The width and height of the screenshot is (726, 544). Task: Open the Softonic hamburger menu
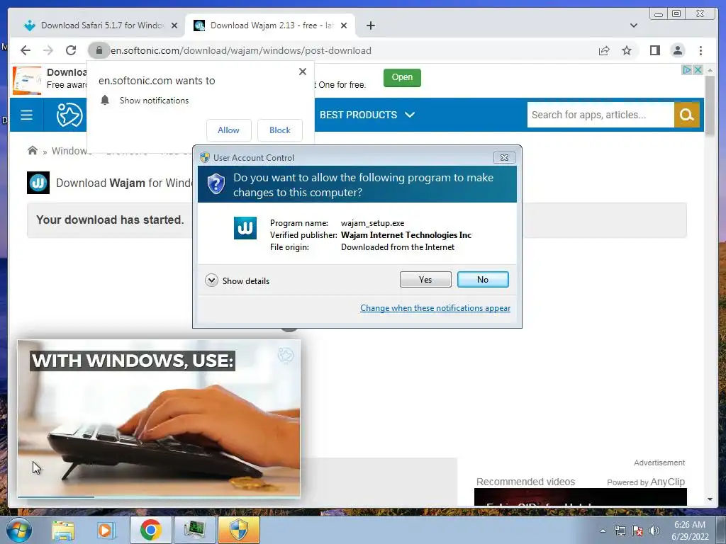click(x=26, y=115)
